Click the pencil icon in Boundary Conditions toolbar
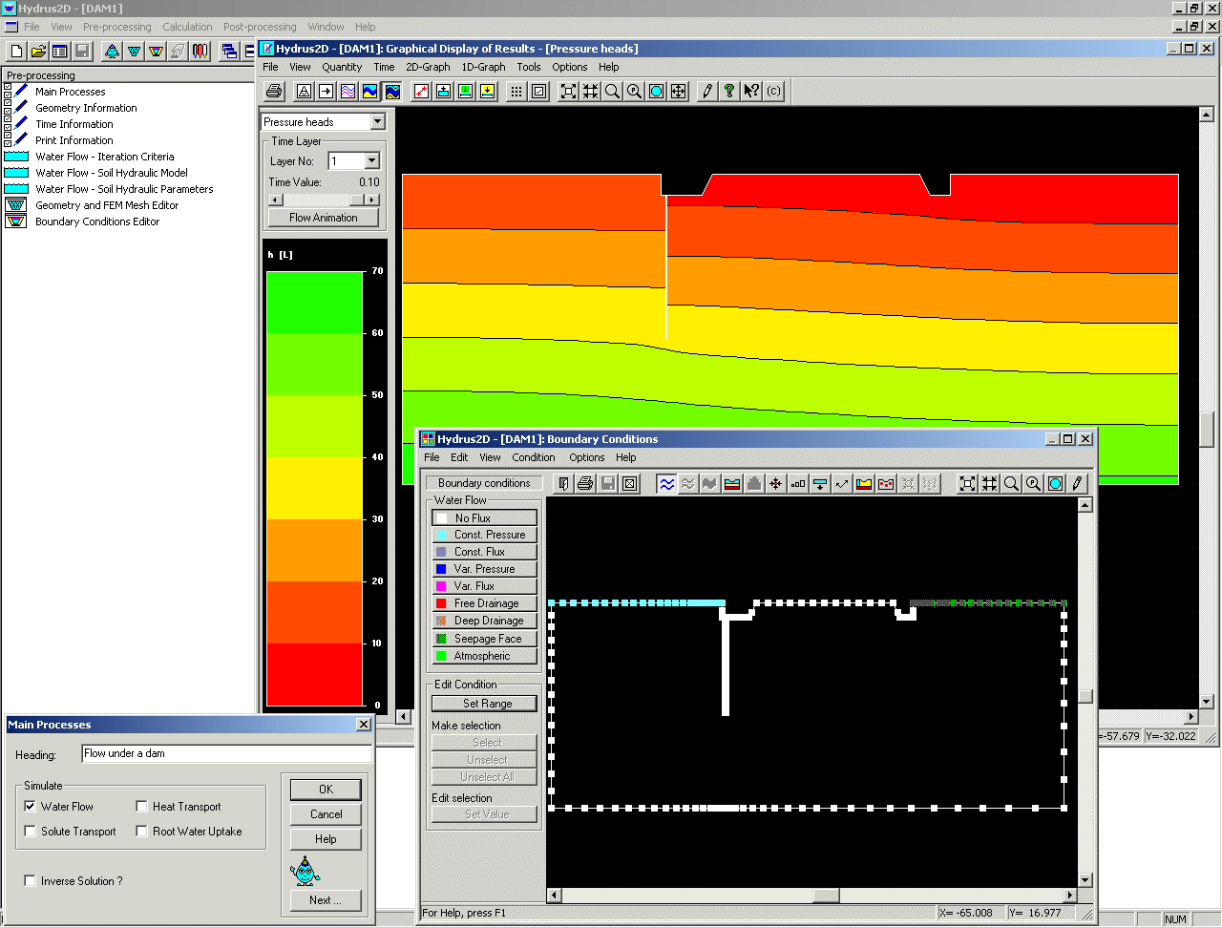Image resolution: width=1222 pixels, height=928 pixels. pos(1077,484)
